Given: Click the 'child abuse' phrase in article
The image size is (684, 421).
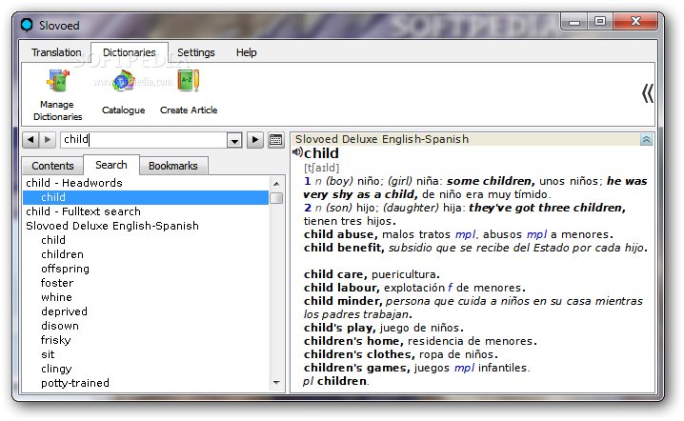Looking at the screenshot, I should point(339,234).
